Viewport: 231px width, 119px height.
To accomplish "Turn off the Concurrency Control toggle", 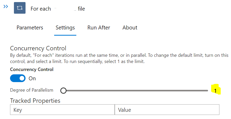I will tap(18, 78).
